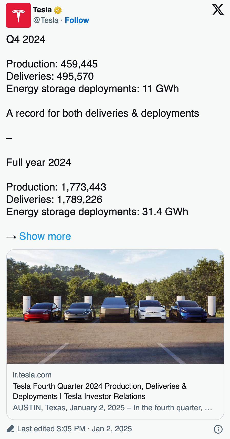
Task: Click the record deliveries & deployments line
Action: coord(102,113)
